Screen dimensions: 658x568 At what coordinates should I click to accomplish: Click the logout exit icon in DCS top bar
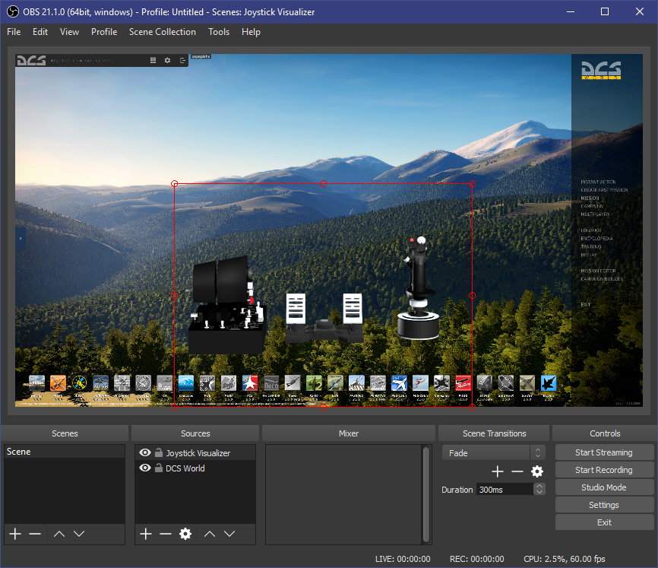tap(182, 61)
